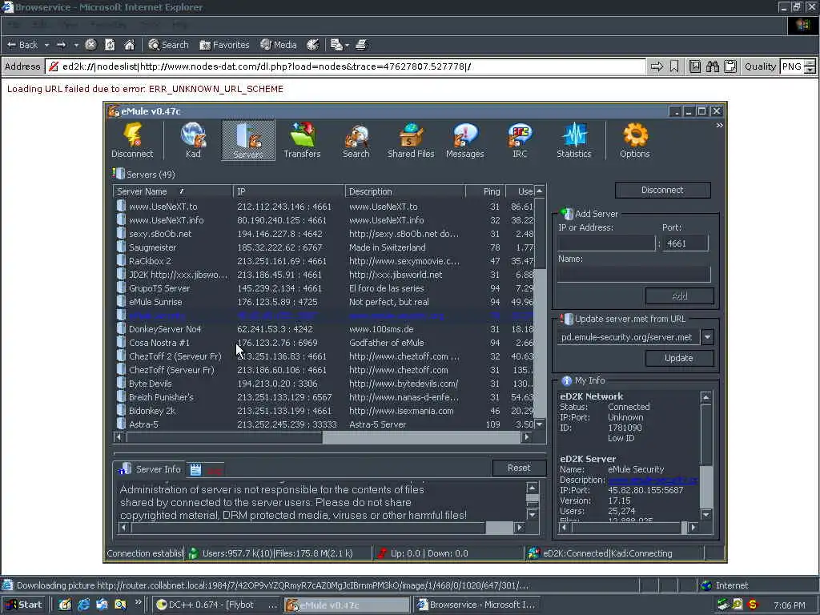Click the Port field showing 4661

point(685,243)
